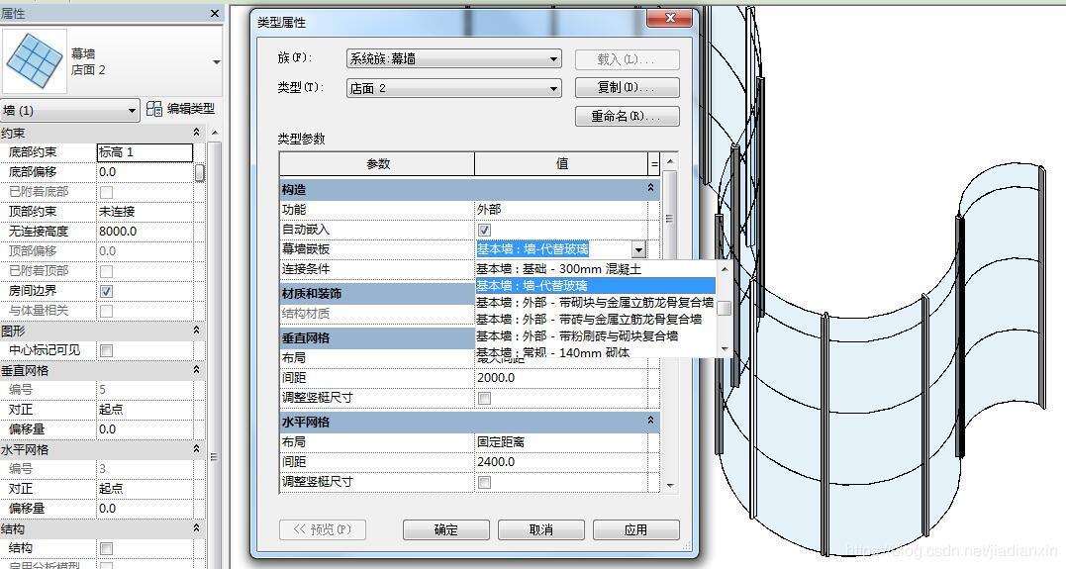1066x569 pixels.
Task: Click the 连接条件 parameter row
Action: tap(377, 269)
